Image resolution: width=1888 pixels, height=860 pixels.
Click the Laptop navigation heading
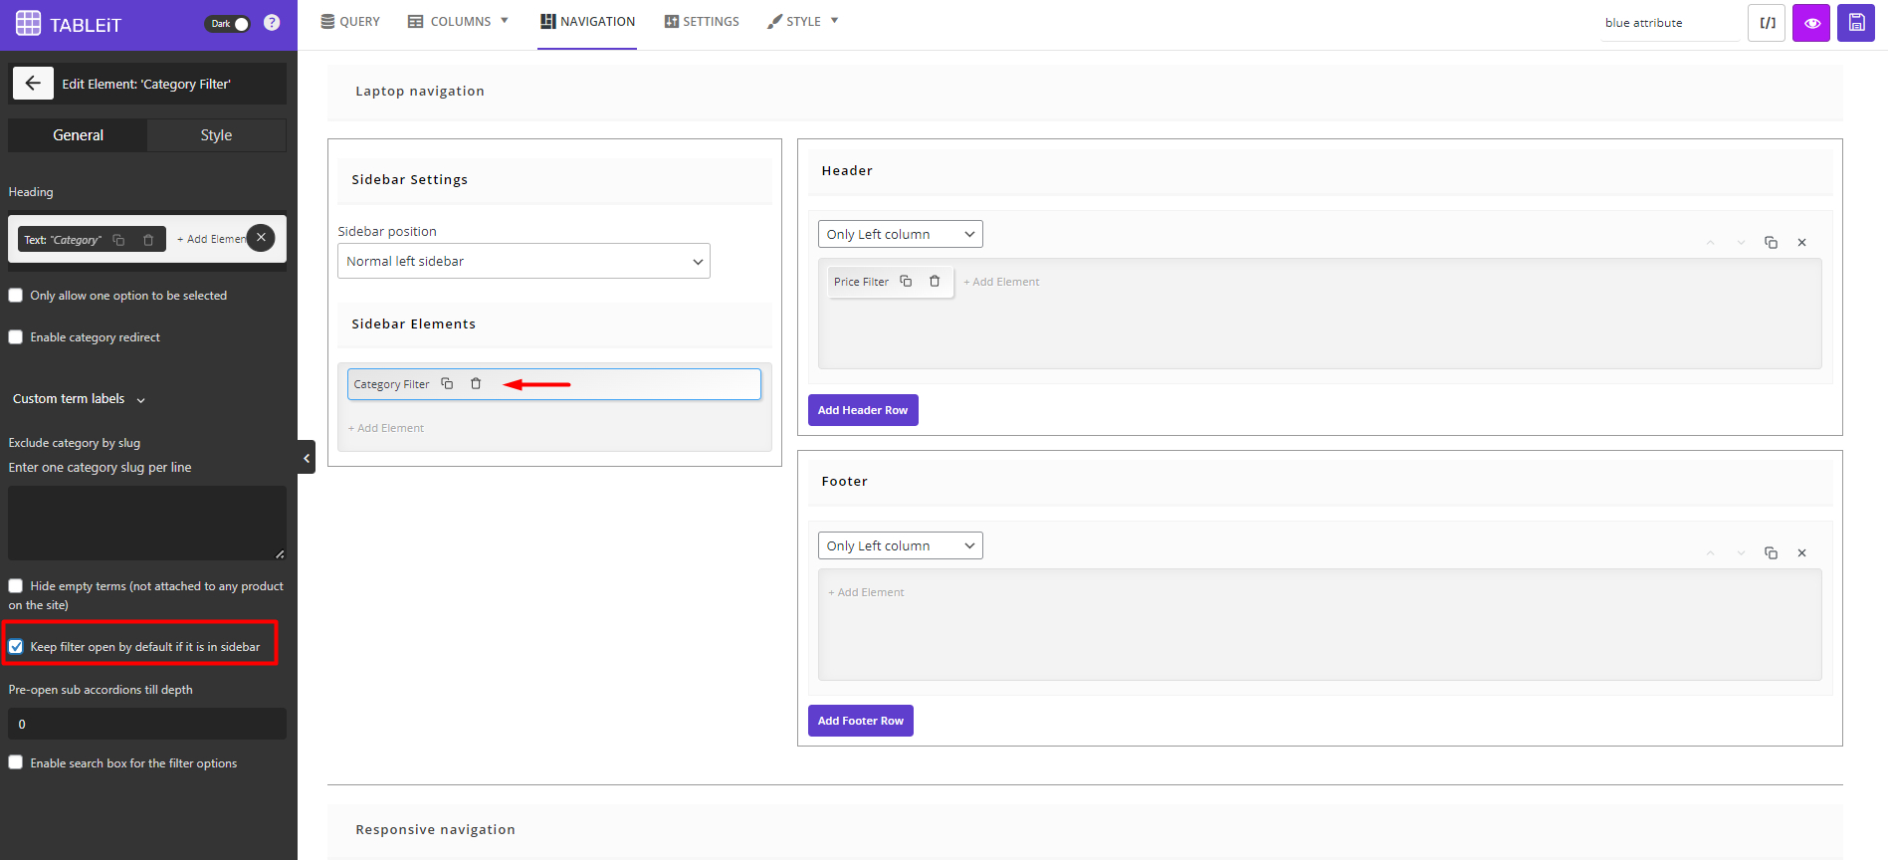[420, 91]
